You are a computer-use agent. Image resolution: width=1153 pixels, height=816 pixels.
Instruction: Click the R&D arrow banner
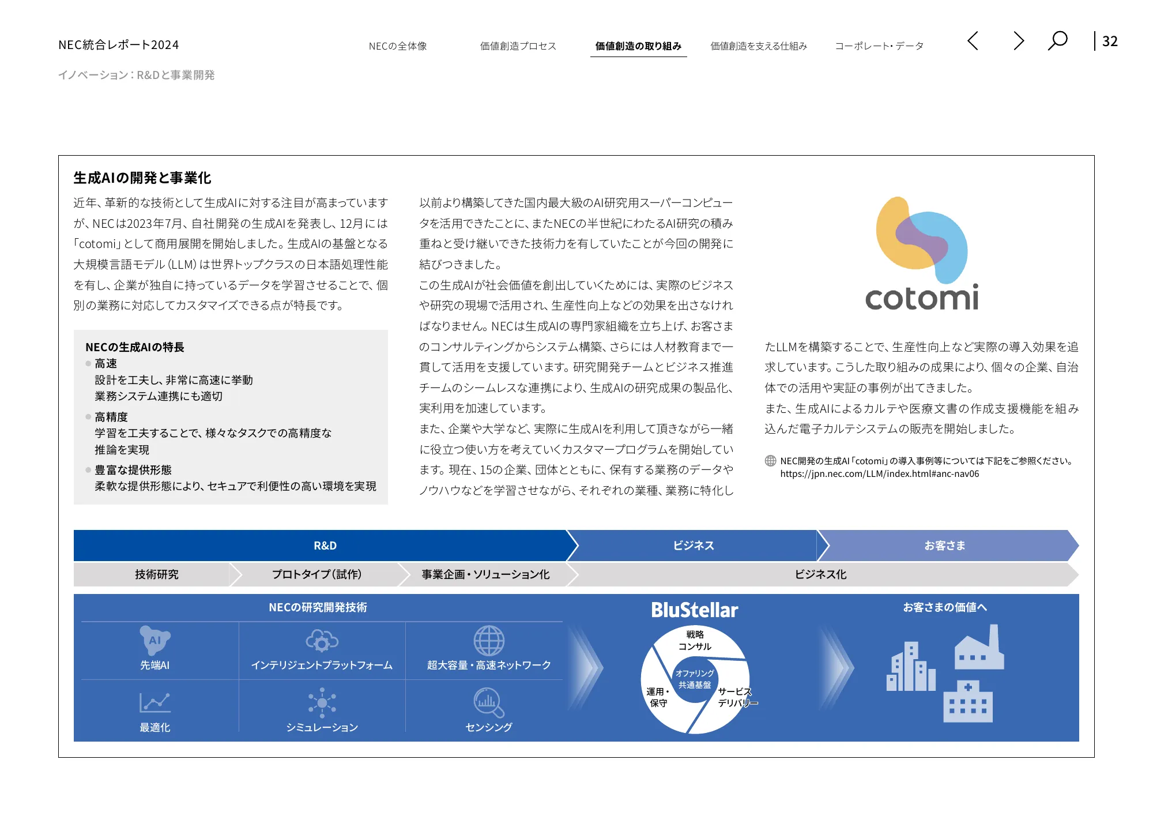(x=325, y=546)
